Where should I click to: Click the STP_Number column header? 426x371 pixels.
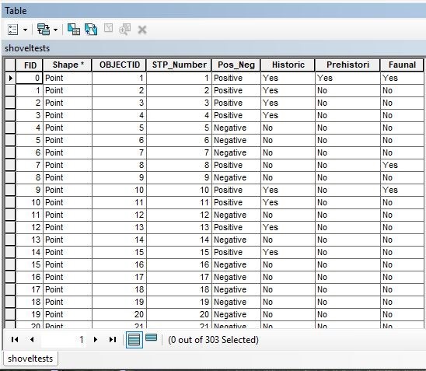pyautogui.click(x=179, y=65)
